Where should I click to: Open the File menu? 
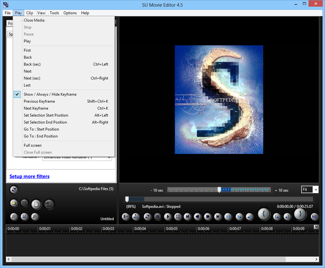click(x=8, y=13)
